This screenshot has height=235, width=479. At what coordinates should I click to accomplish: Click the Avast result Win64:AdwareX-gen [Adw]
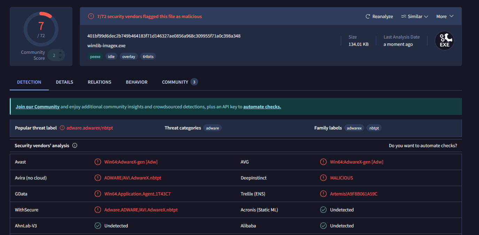(x=131, y=162)
